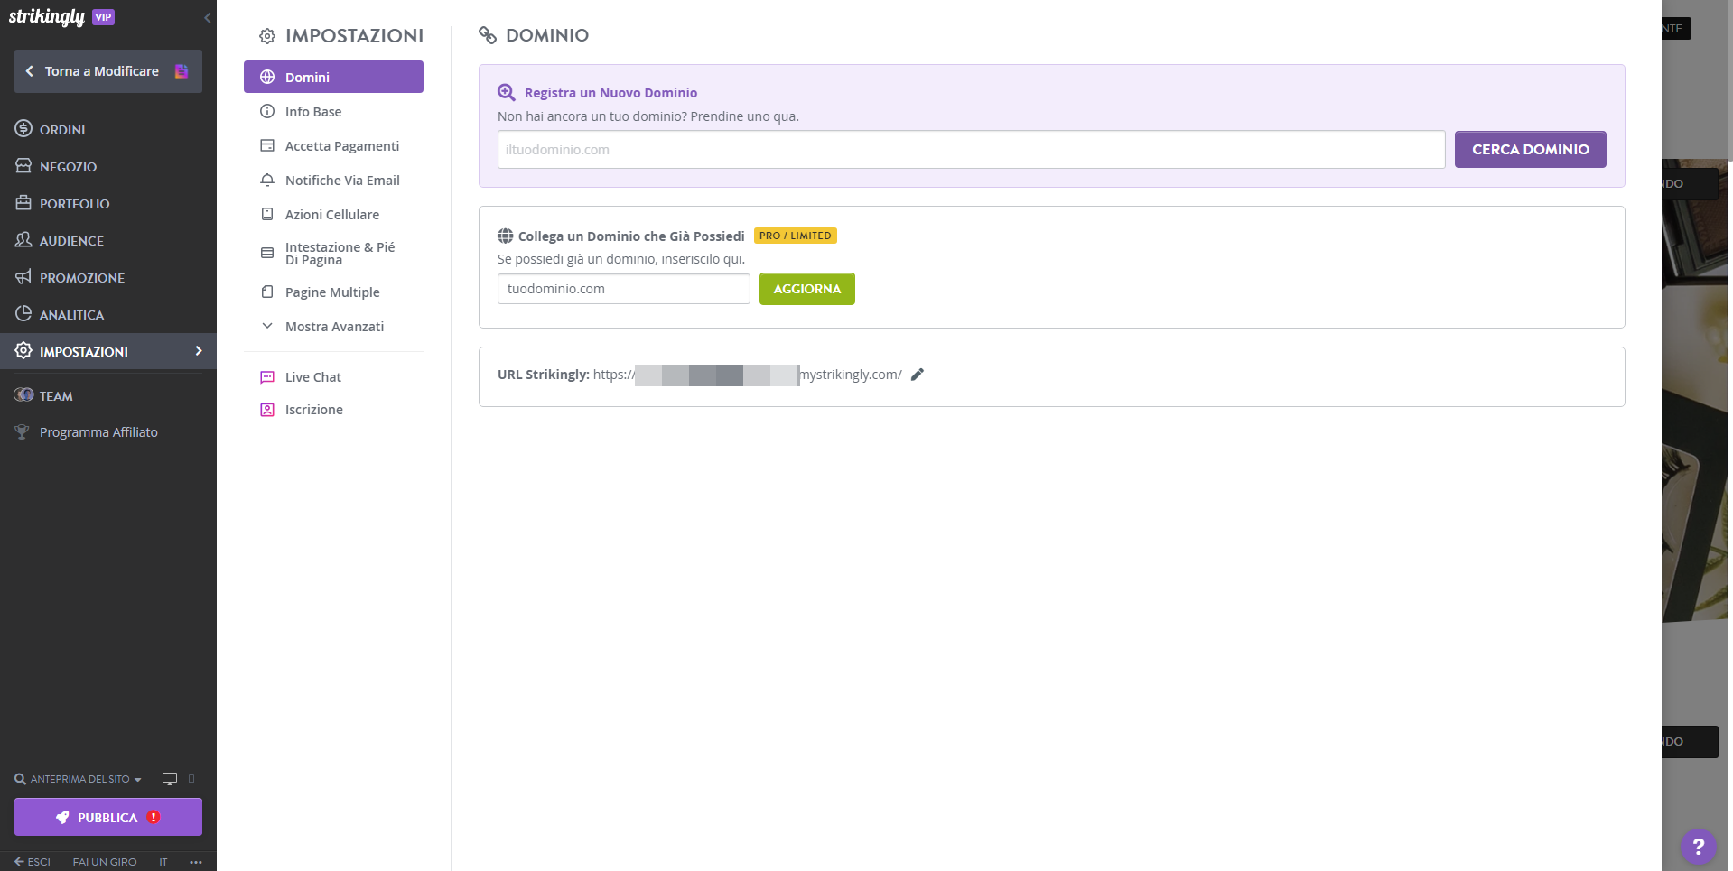
Task: Open Accetta Pagamenti settings
Action: click(x=341, y=146)
